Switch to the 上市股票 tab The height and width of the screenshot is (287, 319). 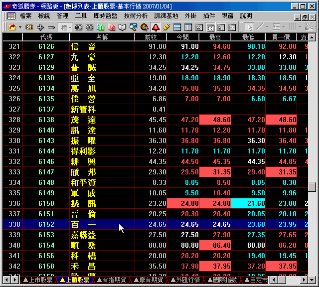[38, 280]
